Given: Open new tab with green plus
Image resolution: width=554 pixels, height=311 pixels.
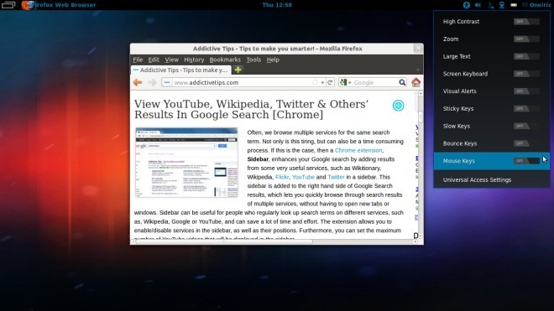Looking at the screenshot, I should click(238, 70).
